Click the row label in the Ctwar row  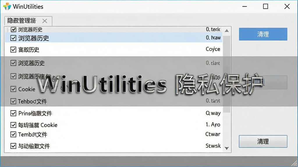coord(33,135)
